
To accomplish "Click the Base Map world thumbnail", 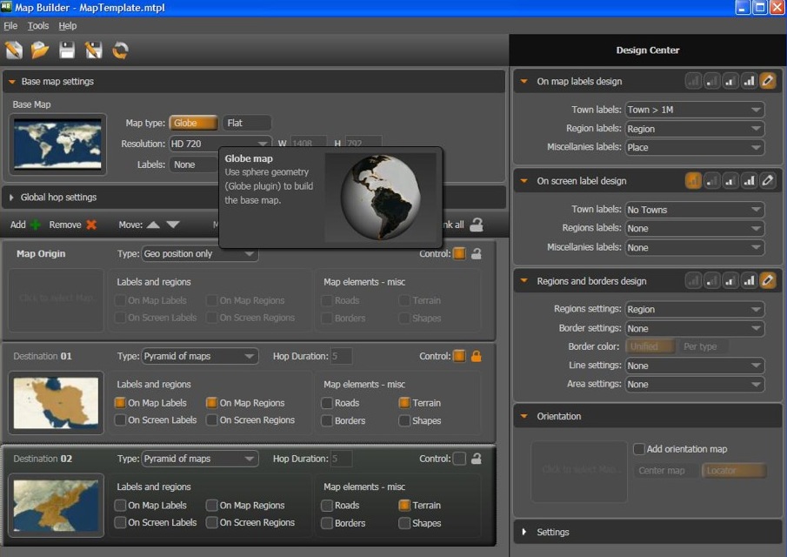I will coord(59,144).
